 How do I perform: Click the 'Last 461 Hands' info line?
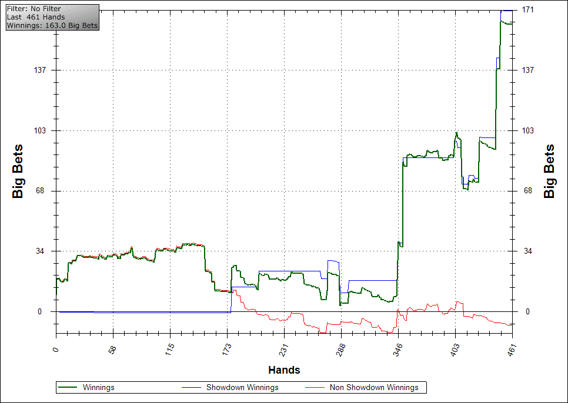35,17
